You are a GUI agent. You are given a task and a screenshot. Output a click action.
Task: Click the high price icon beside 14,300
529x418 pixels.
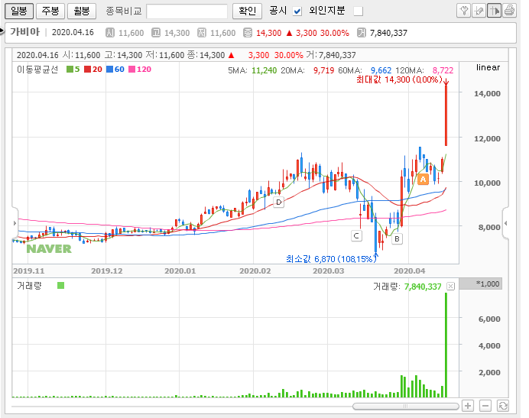155,33
